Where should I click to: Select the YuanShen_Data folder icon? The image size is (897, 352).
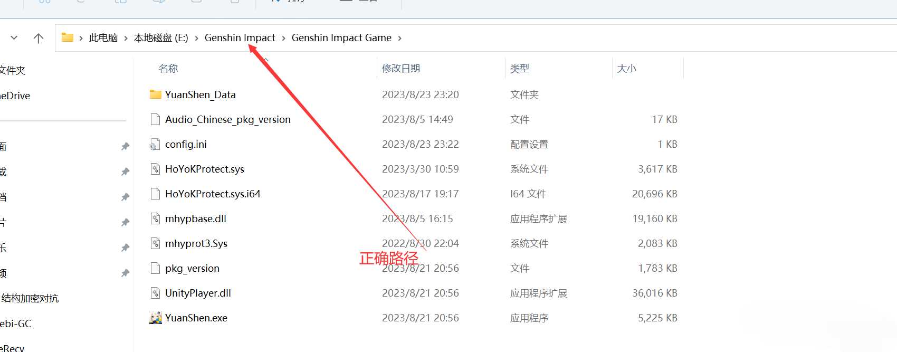point(155,94)
